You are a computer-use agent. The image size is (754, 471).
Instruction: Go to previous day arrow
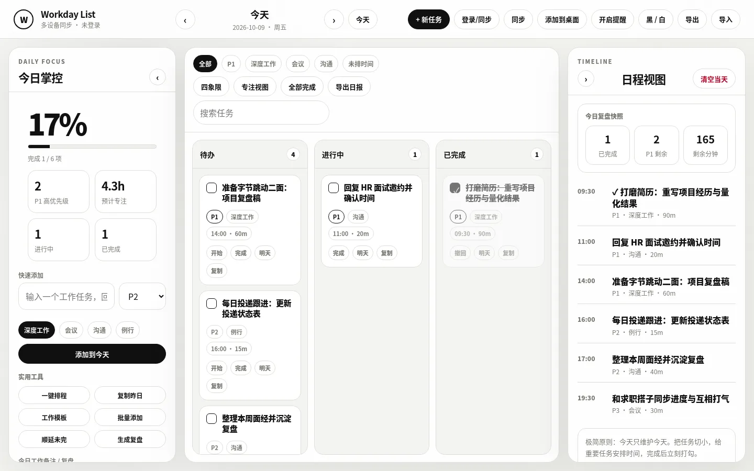point(185,20)
